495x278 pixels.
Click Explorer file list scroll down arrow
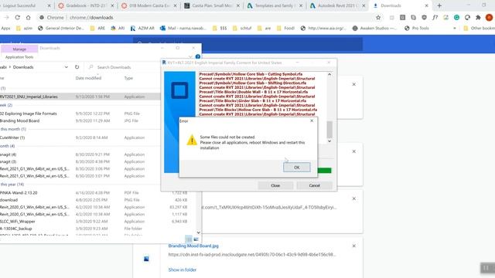coord(198,232)
